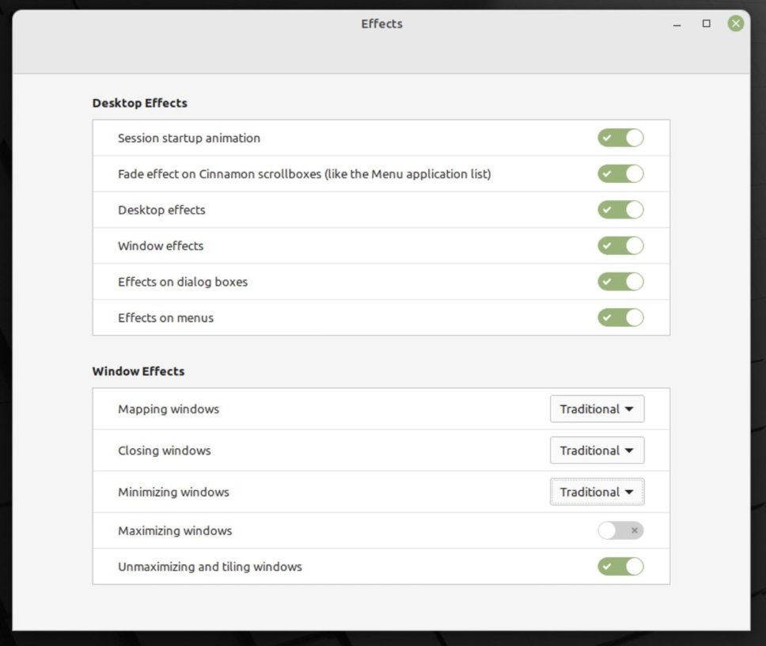Toggle the Desktop effects switch
Screen dimensions: 766x646
pyautogui.click(x=620, y=210)
